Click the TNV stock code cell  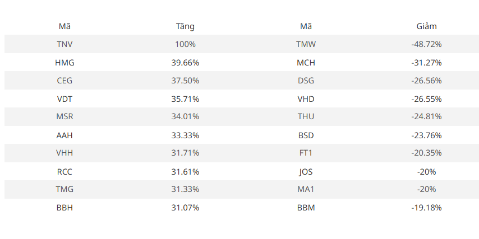pyautogui.click(x=65, y=44)
